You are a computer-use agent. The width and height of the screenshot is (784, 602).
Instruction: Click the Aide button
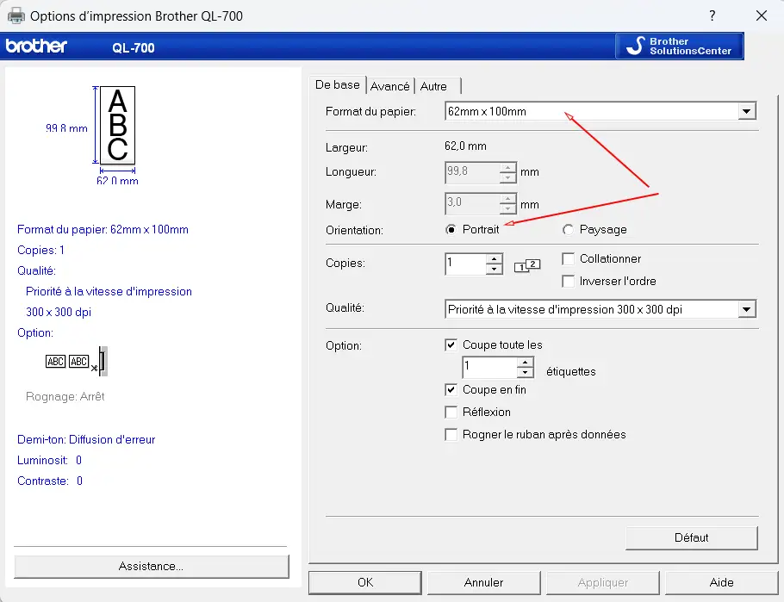tap(721, 582)
